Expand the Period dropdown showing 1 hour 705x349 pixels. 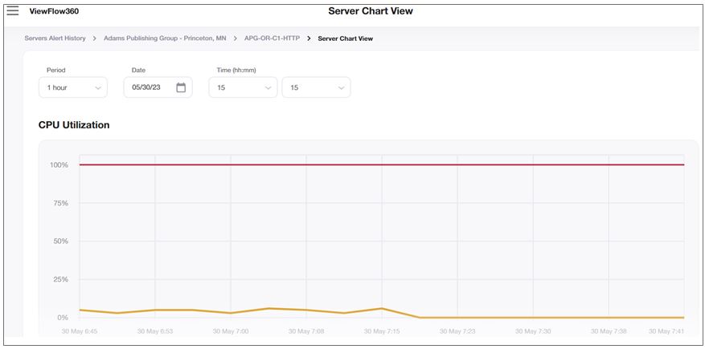coord(72,87)
